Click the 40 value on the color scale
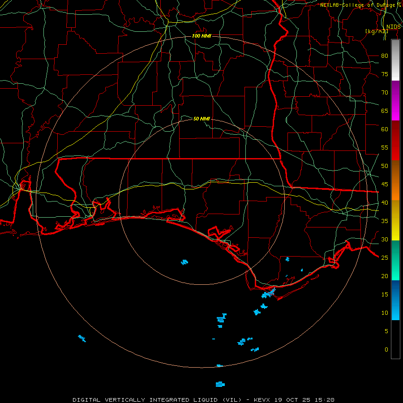 (x=385, y=202)
